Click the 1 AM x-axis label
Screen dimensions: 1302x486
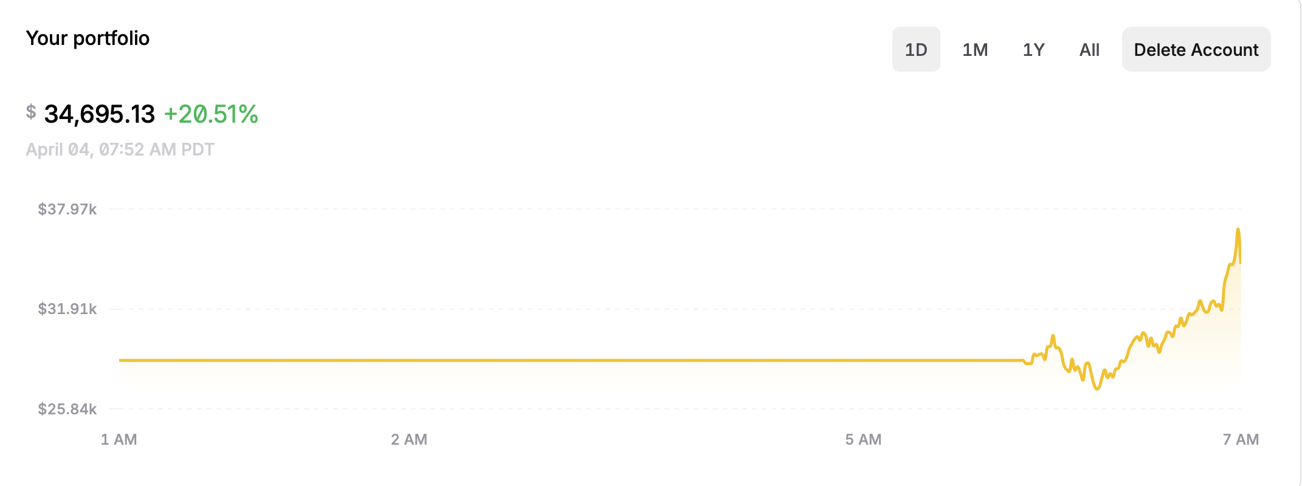[119, 439]
